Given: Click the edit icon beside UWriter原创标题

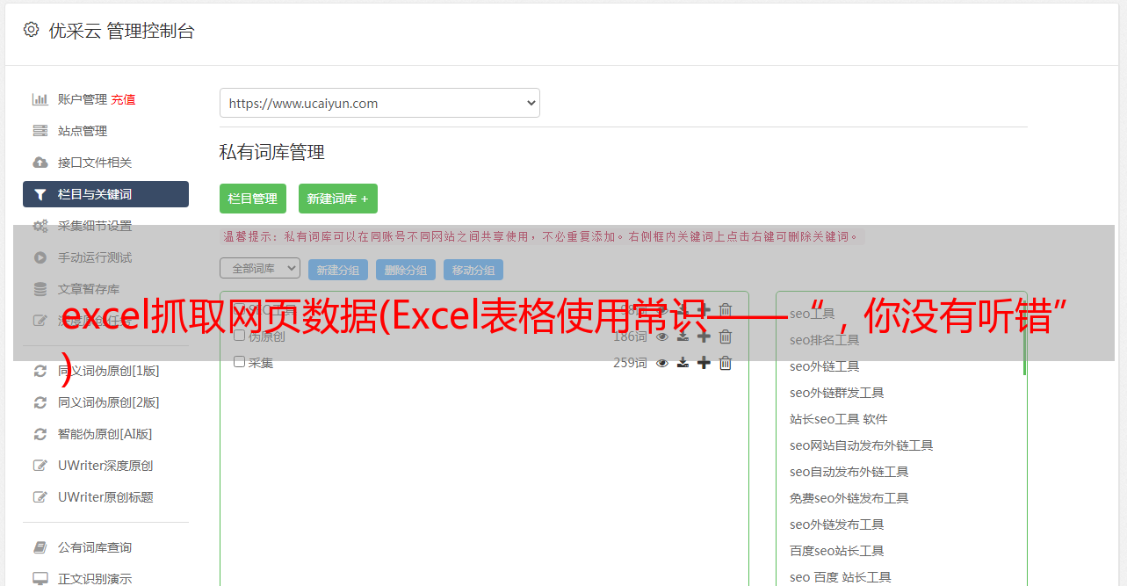Looking at the screenshot, I should (40, 497).
